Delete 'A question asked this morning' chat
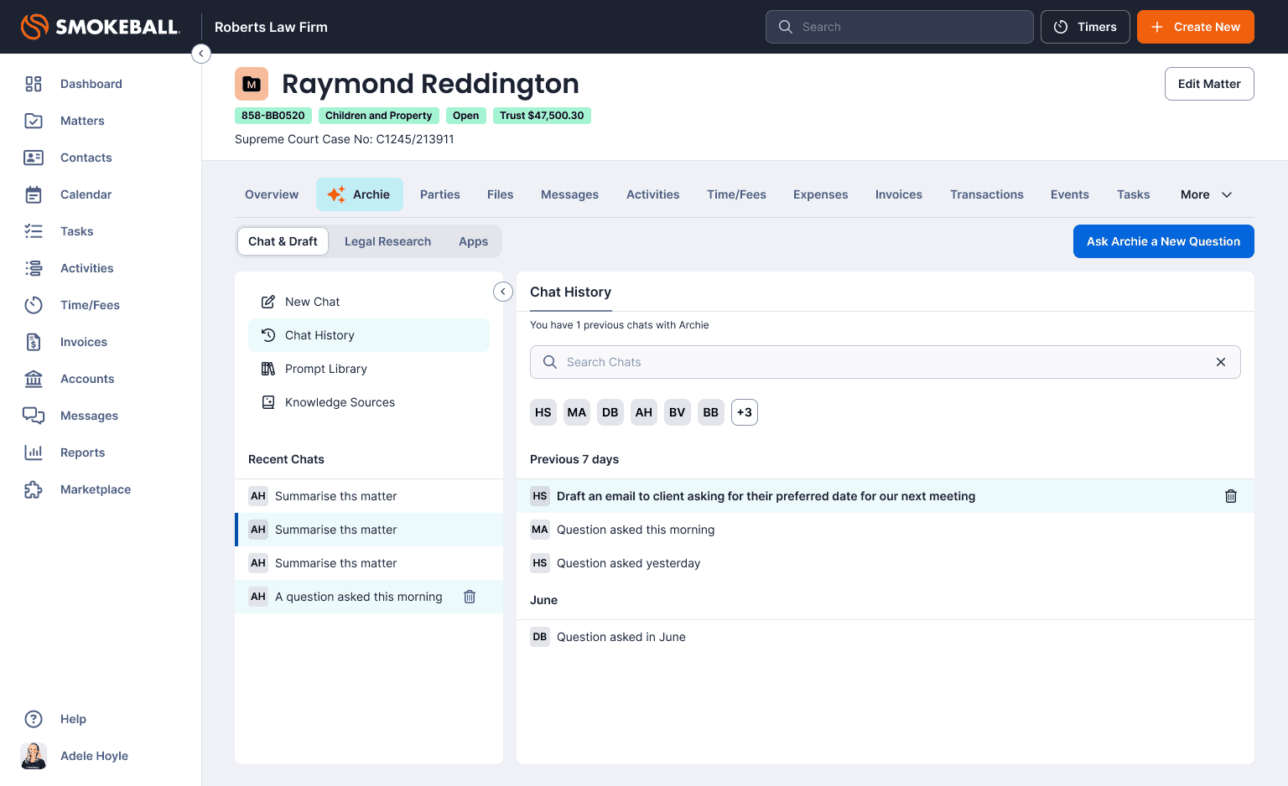The height and width of the screenshot is (786, 1288). tap(470, 597)
